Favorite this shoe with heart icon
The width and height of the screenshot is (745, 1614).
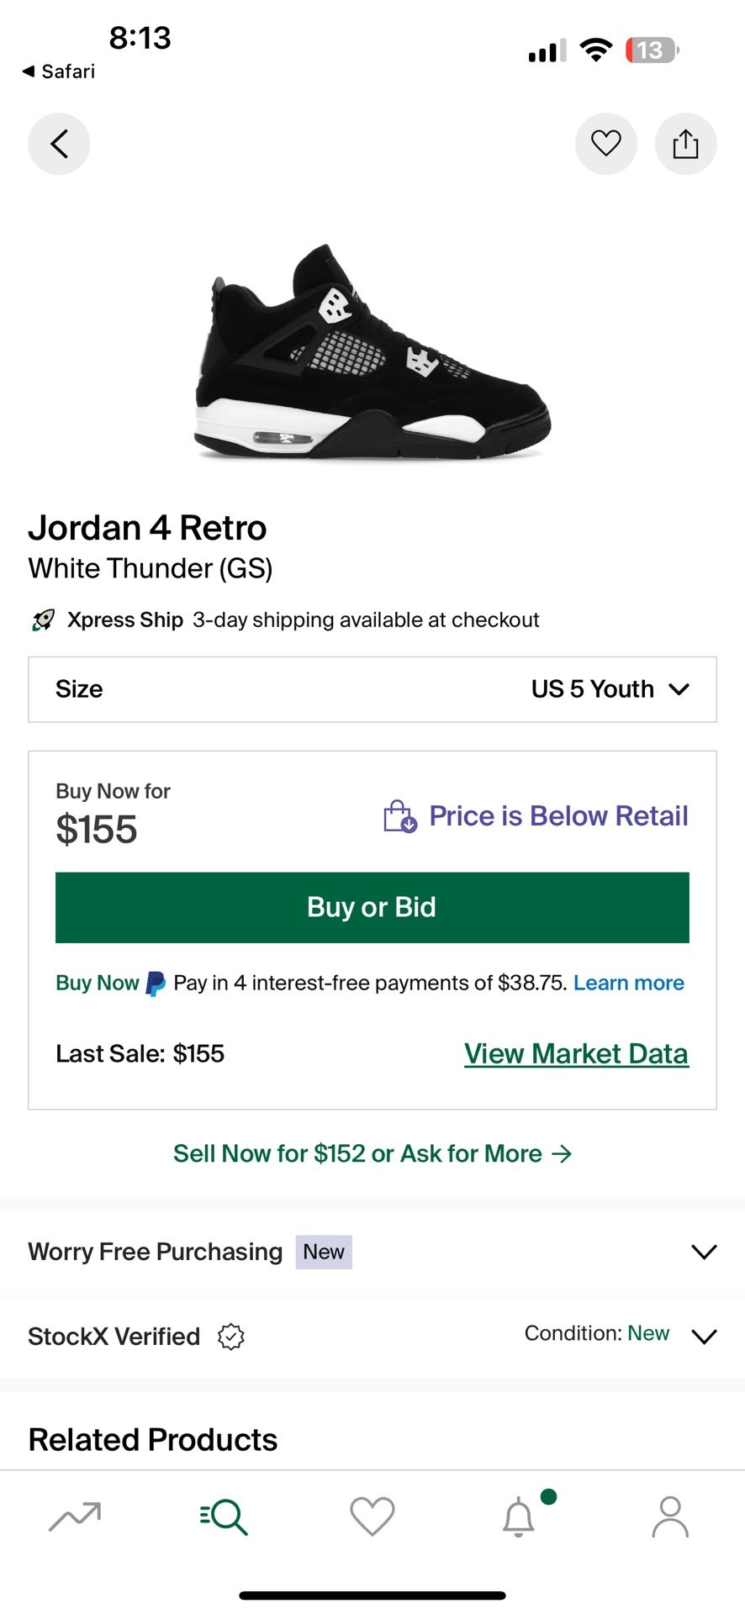pos(605,144)
